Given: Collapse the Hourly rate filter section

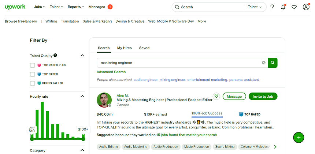Looking at the screenshot, I should pyautogui.click(x=82, y=96).
